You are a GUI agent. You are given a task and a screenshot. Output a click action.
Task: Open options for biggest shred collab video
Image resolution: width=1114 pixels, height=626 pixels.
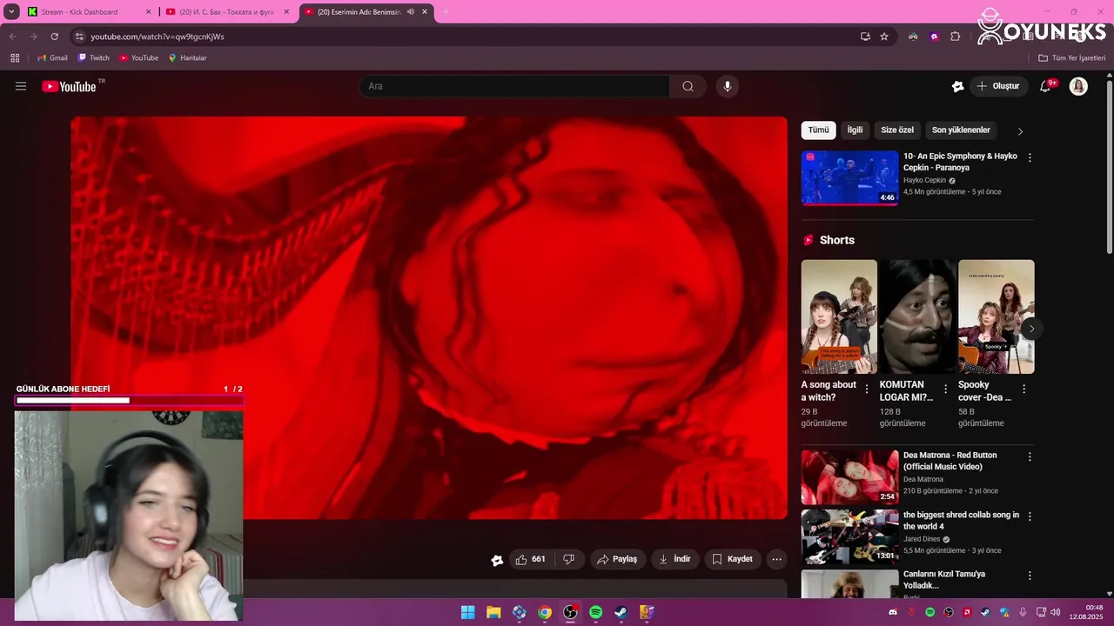click(1030, 516)
